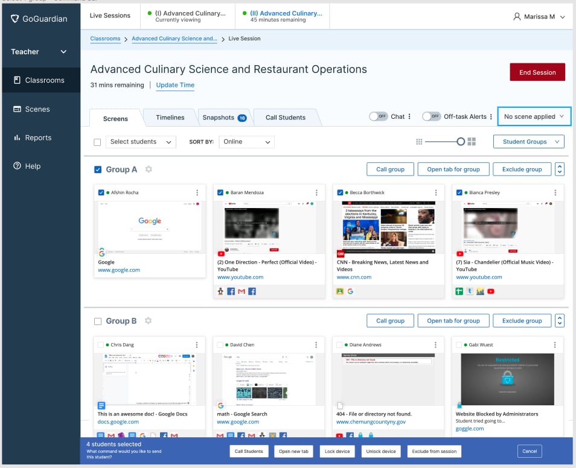
Task: Open Baran Mendoza's three-dot menu
Action: click(x=316, y=192)
